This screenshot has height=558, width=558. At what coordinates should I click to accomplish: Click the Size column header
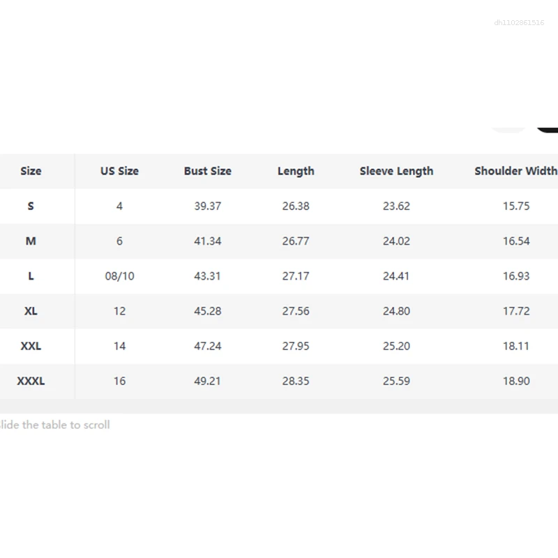pyautogui.click(x=31, y=171)
